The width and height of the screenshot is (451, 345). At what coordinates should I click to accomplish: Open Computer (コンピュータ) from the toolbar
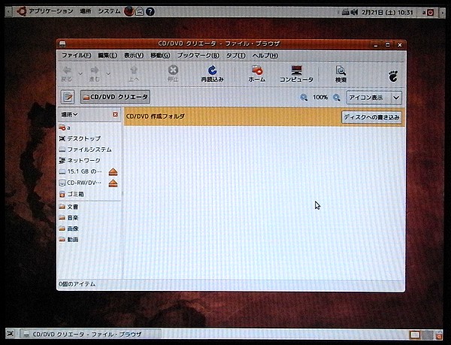tap(297, 74)
